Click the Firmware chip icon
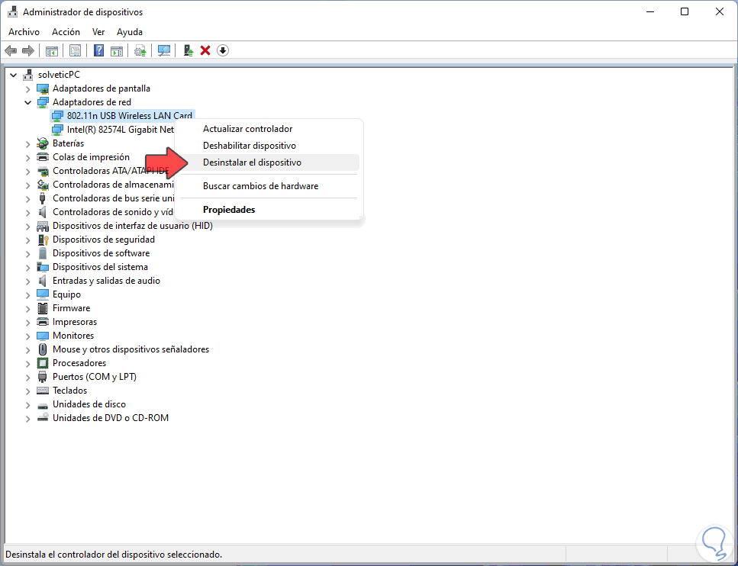This screenshot has height=566, width=738. (43, 308)
